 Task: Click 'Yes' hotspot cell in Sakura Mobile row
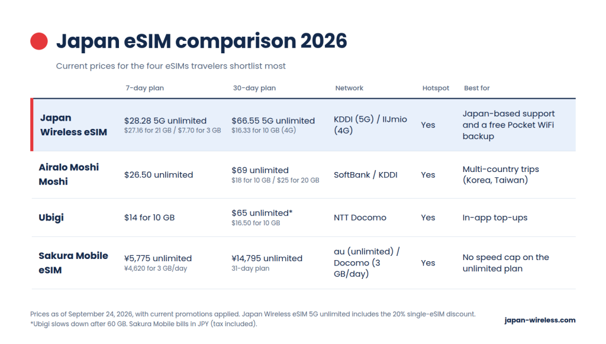[x=428, y=262]
